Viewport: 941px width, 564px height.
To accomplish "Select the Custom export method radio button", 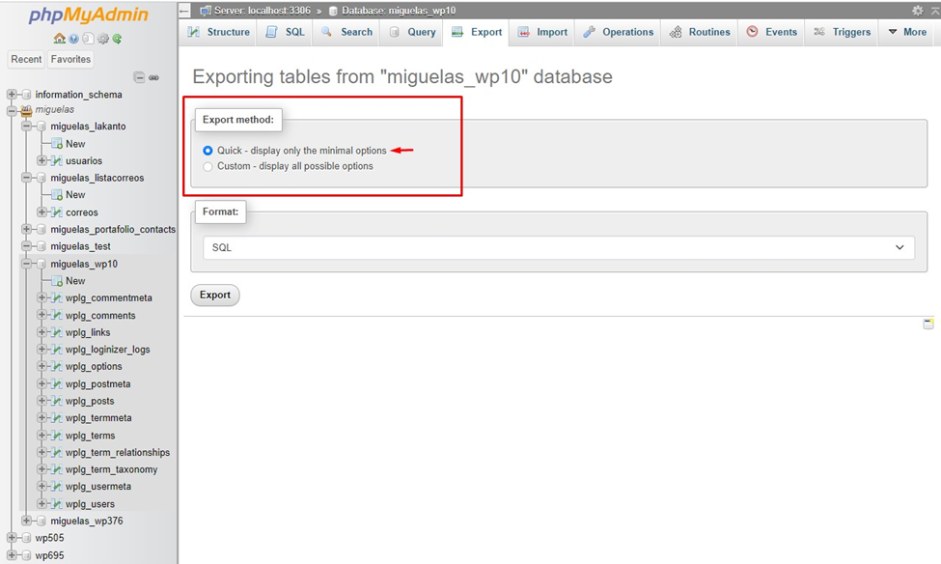I will (208, 166).
